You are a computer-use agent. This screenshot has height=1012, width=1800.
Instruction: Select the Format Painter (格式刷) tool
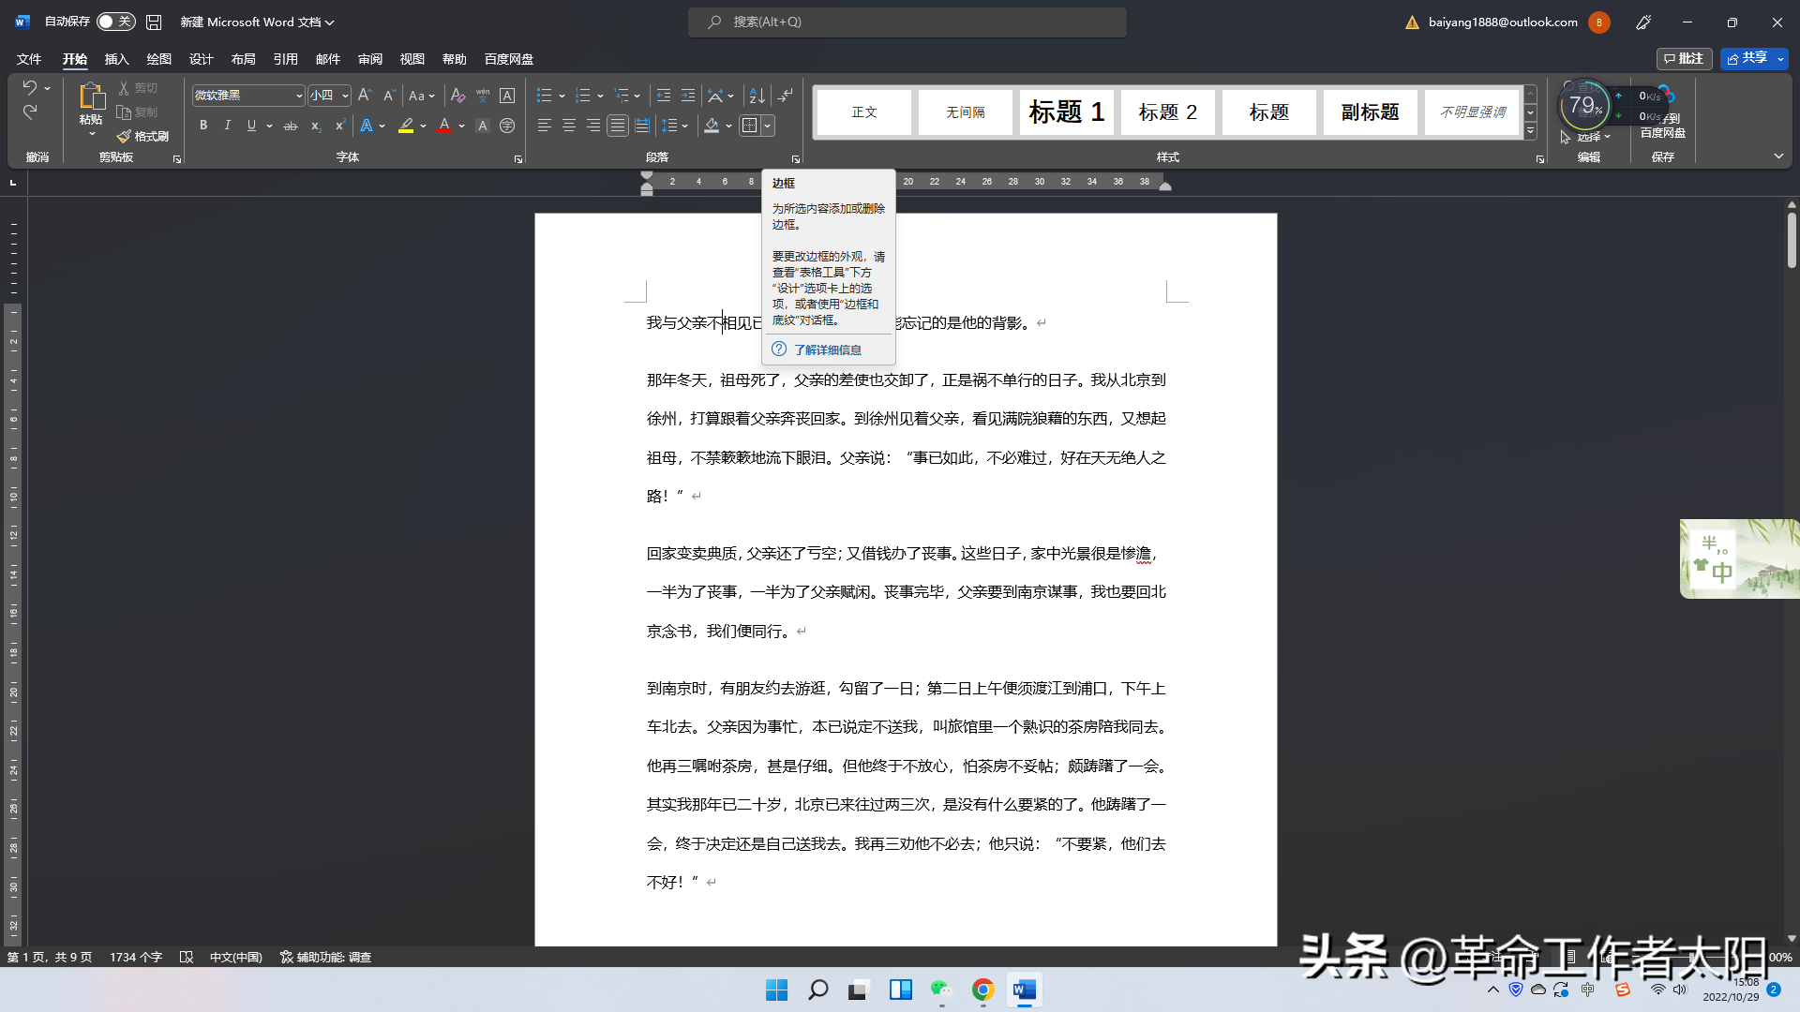click(142, 137)
